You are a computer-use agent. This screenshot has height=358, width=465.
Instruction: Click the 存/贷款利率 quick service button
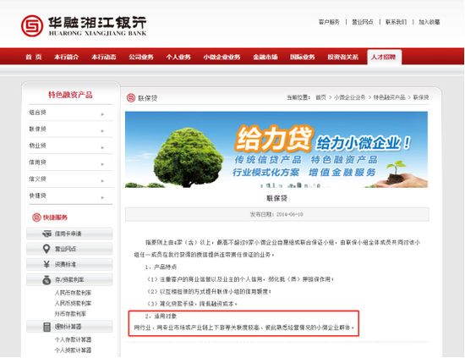[69, 279]
